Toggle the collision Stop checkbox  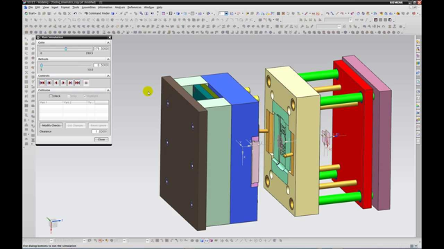click(69, 96)
